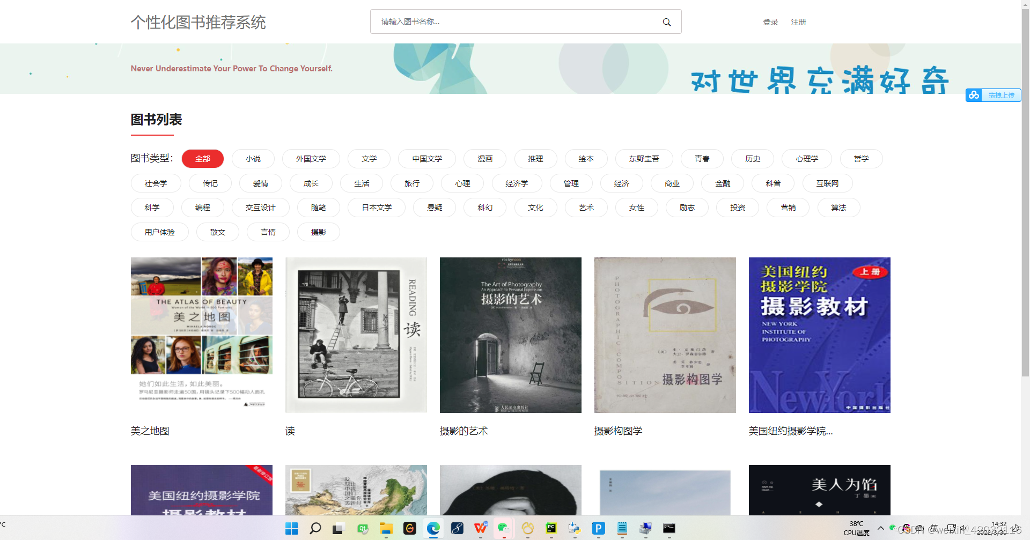Pick the 经济学 category tag
The image size is (1030, 540).
(x=517, y=183)
